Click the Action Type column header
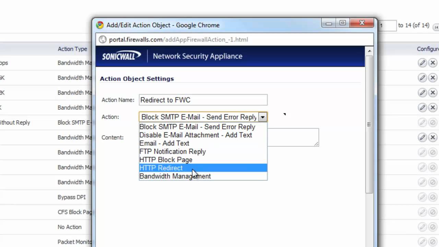 pyautogui.click(x=72, y=49)
